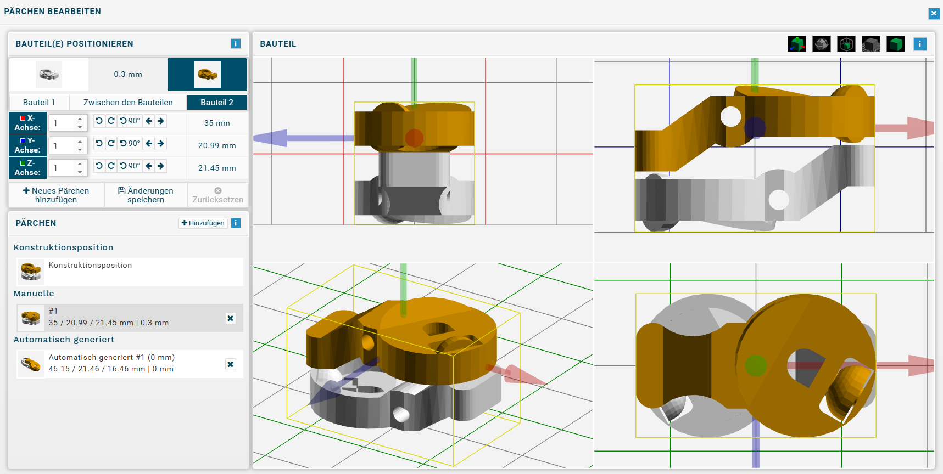Select the Konstruktionsposition list entry
943x474 pixels.
pos(130,272)
